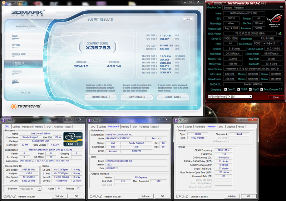Toggle the OpenCL checkbox in GPU-Z
The height and width of the screenshot is (201, 286).
coord(226,89)
